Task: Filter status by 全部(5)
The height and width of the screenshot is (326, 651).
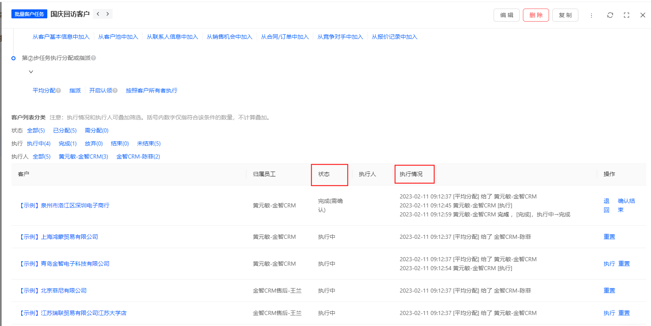Action: (x=36, y=130)
